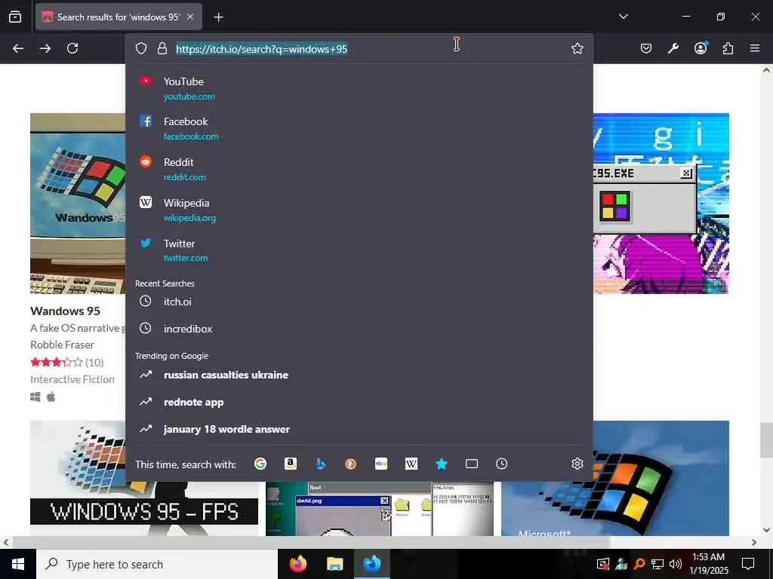Screen dimensions: 773x579
Task: Click the taskbar 'Type here to search' box
Action: tap(157, 564)
